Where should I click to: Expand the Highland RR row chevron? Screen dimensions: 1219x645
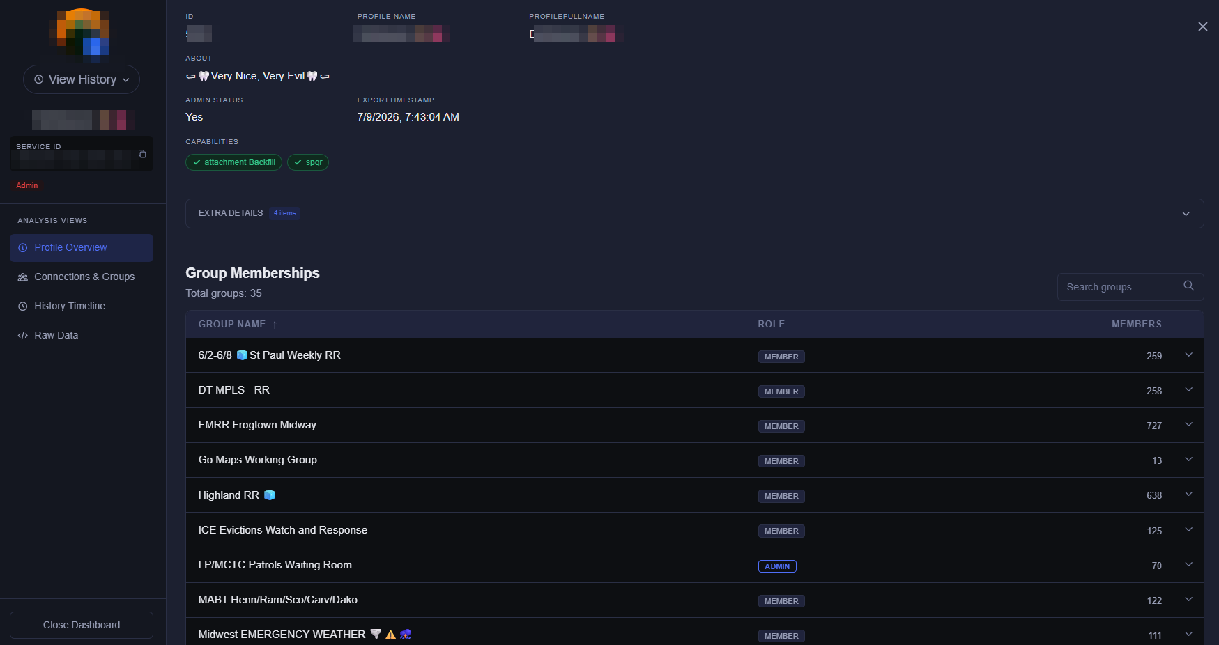click(1188, 495)
